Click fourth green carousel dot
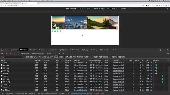 pos(60,31)
